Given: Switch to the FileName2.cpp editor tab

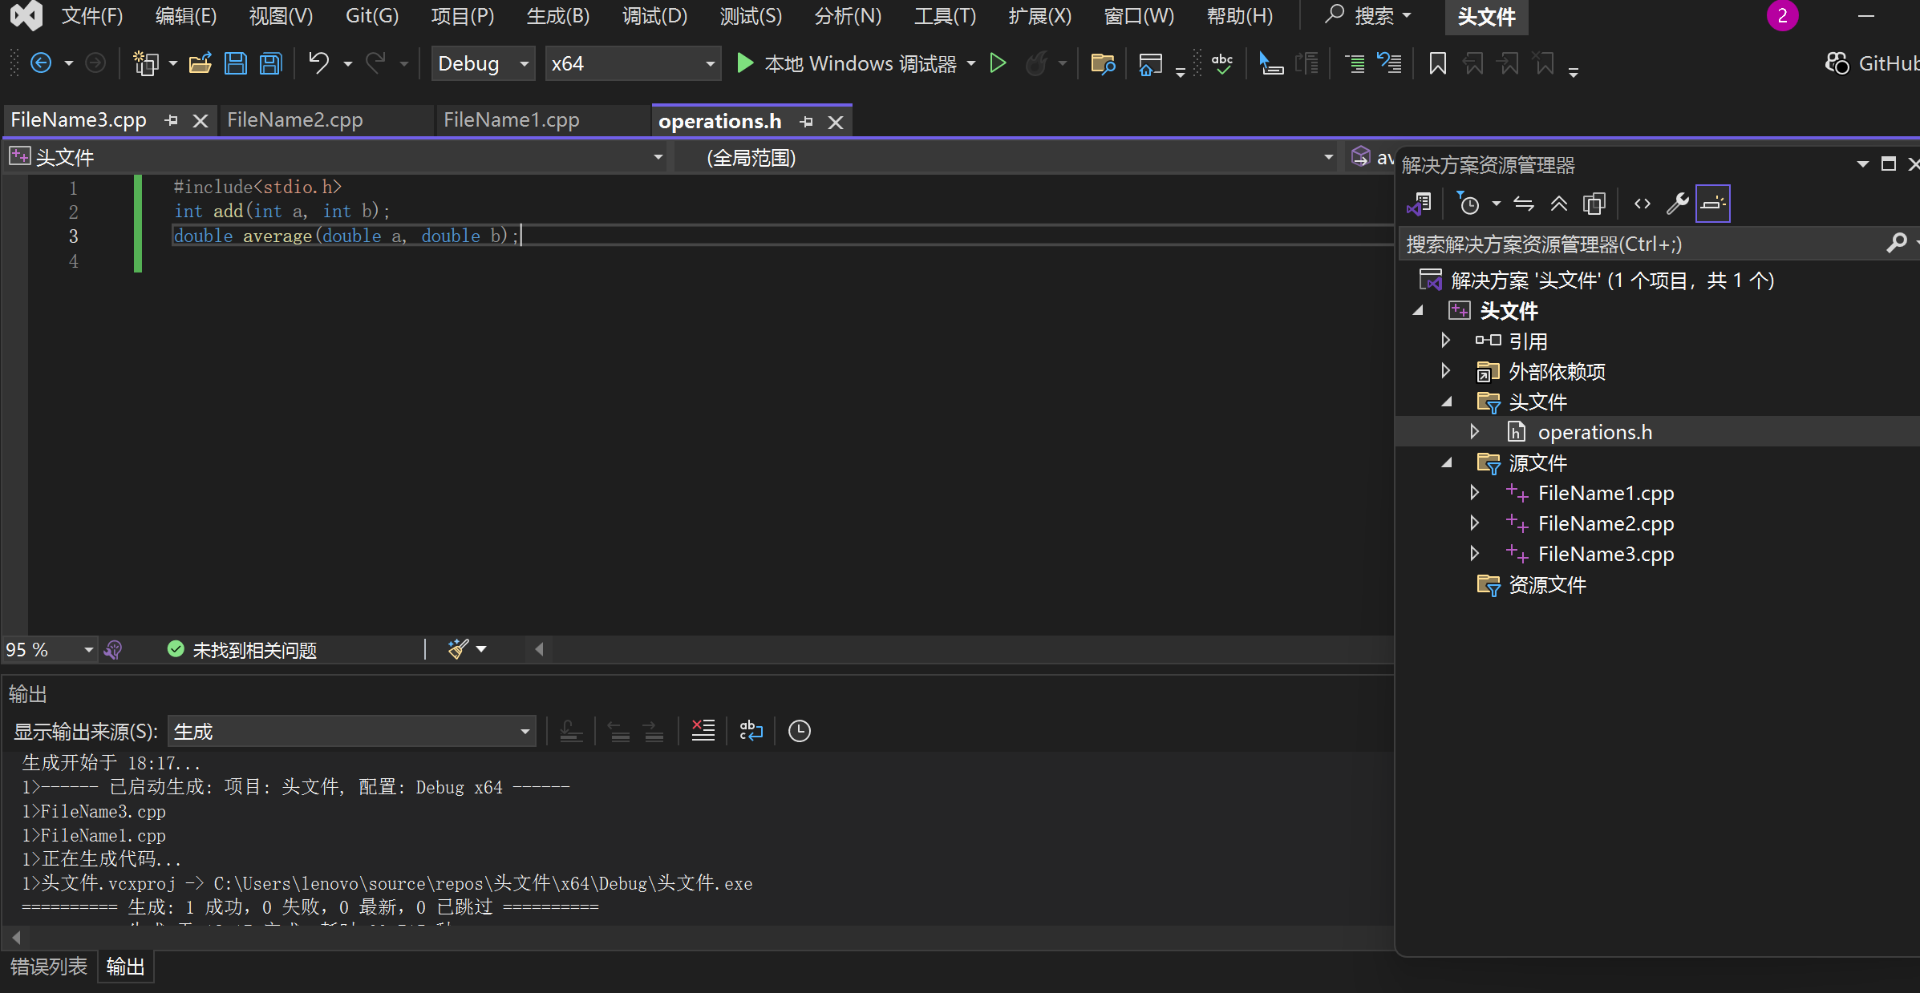Looking at the screenshot, I should pyautogui.click(x=295, y=120).
